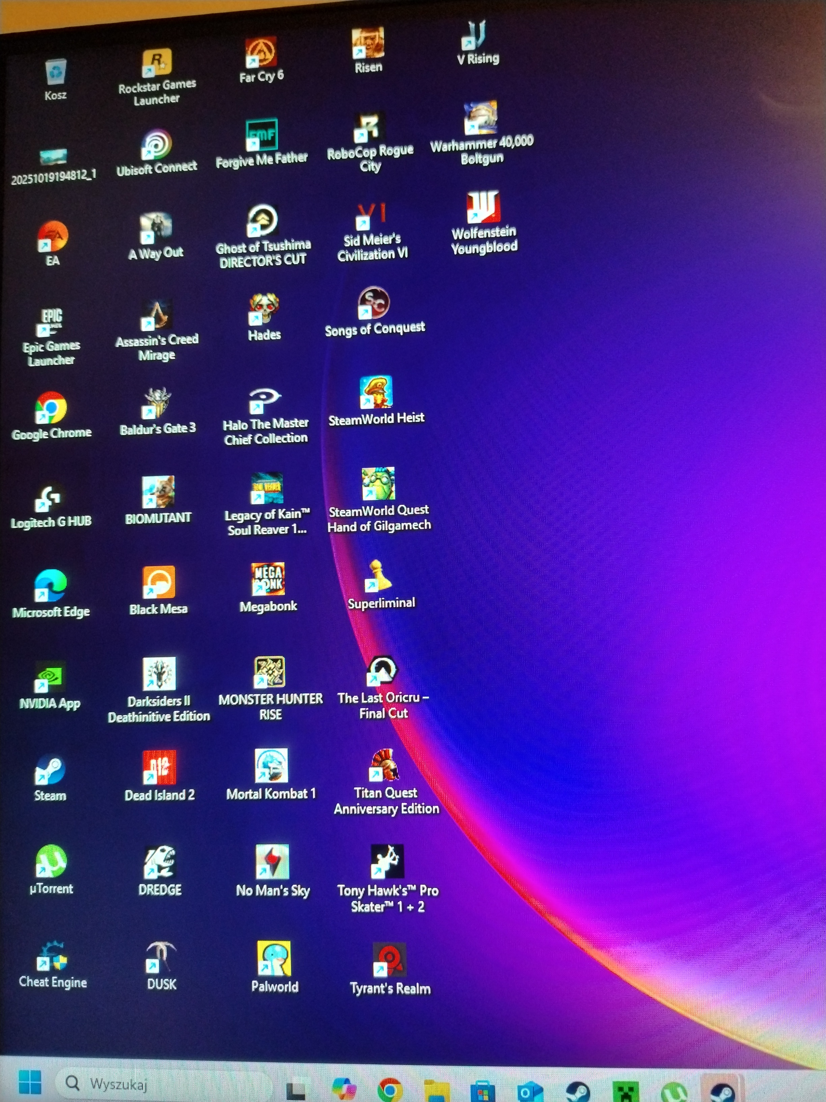
Task: Click the Wolfenstein Youngblood shortcut
Action: [483, 207]
